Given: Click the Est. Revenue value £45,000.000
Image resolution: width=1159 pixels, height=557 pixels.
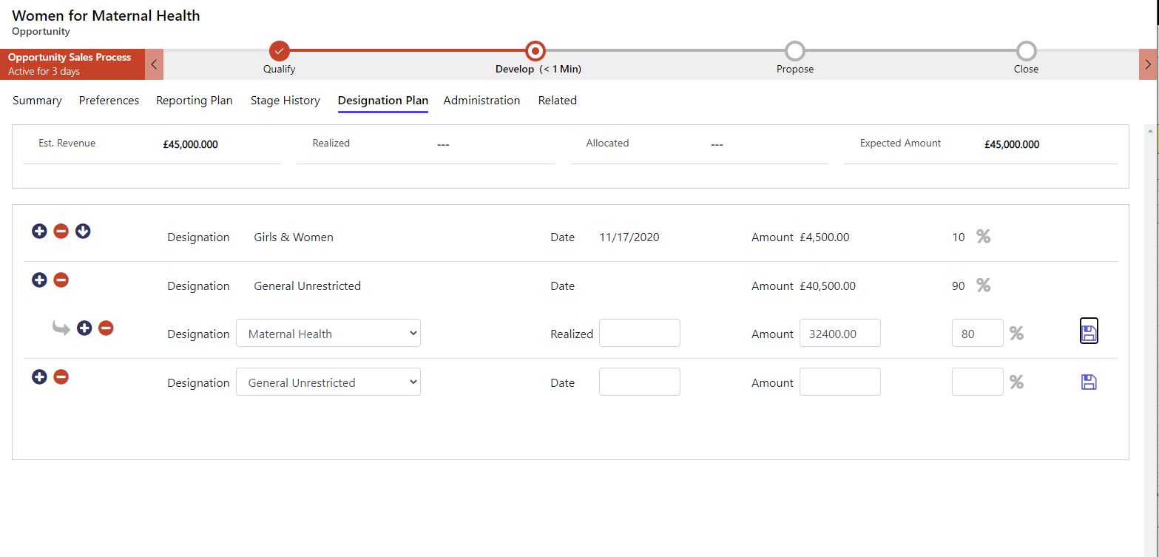Looking at the screenshot, I should click(191, 145).
